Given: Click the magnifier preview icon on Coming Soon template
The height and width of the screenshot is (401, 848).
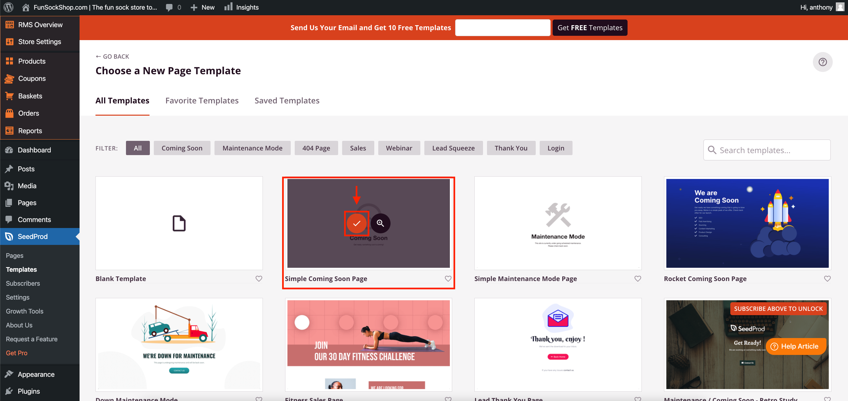Looking at the screenshot, I should (x=380, y=224).
